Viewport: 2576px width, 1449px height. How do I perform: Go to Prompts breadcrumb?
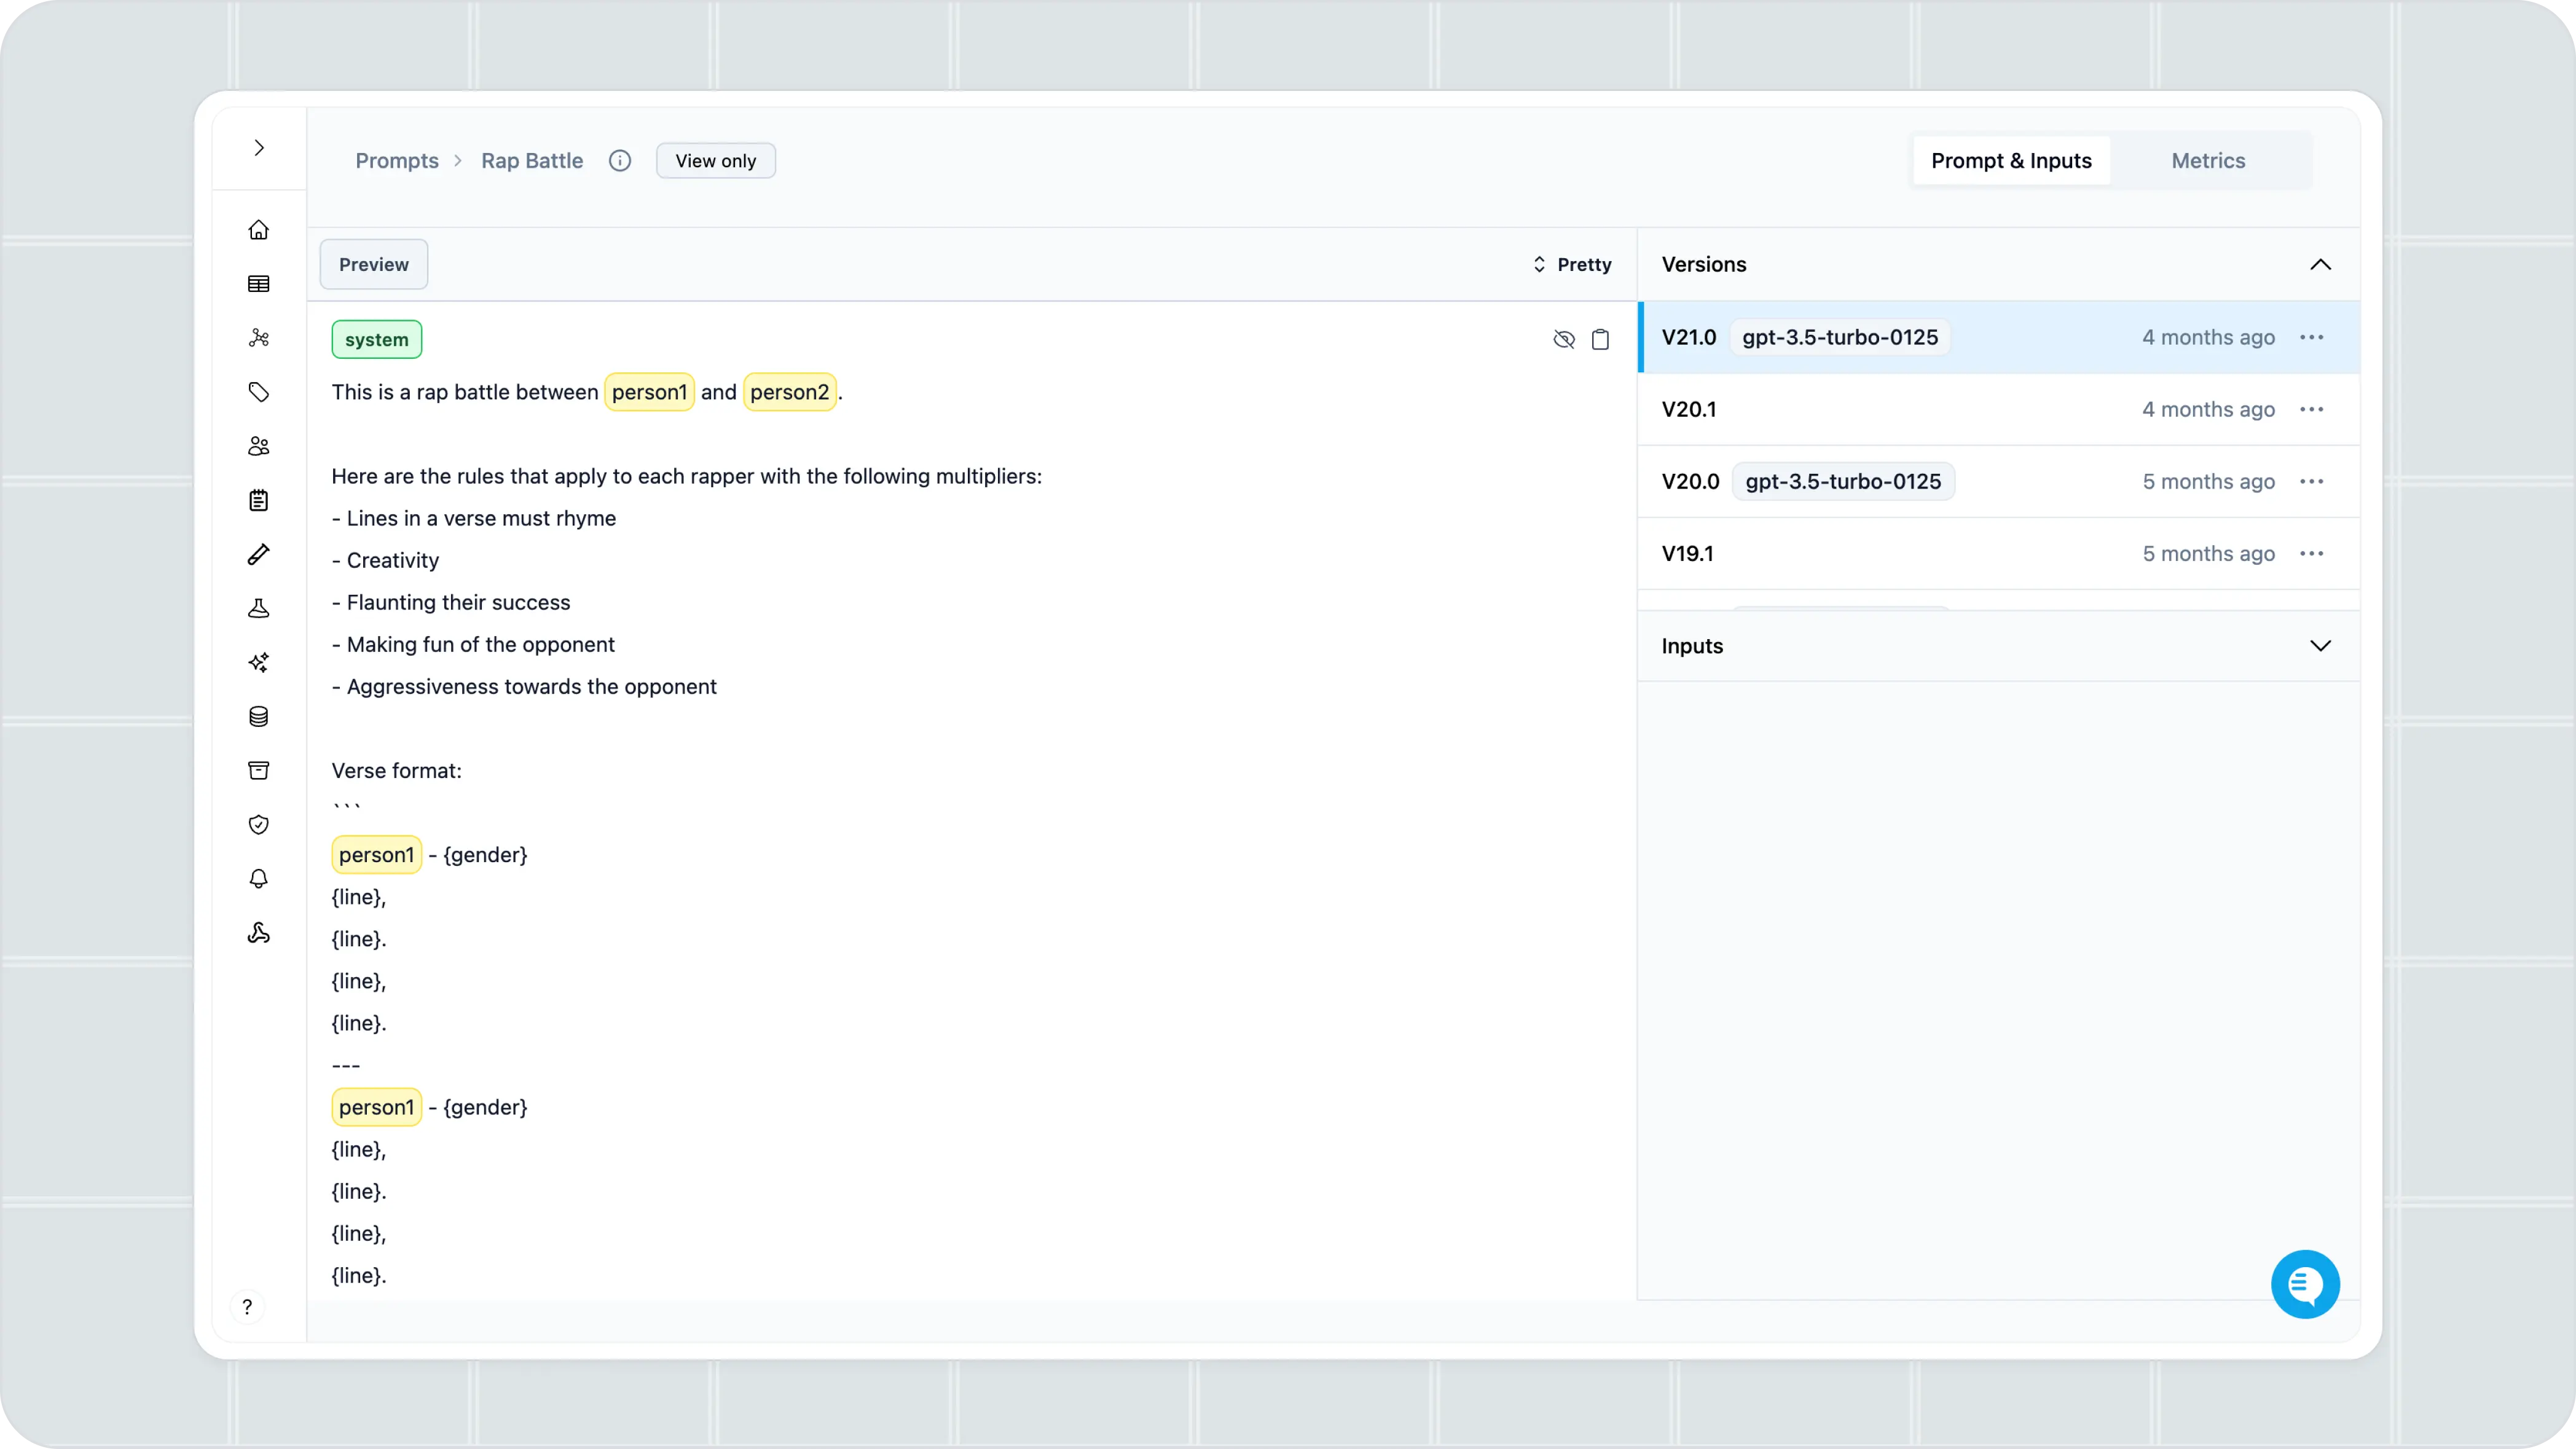(x=397, y=161)
